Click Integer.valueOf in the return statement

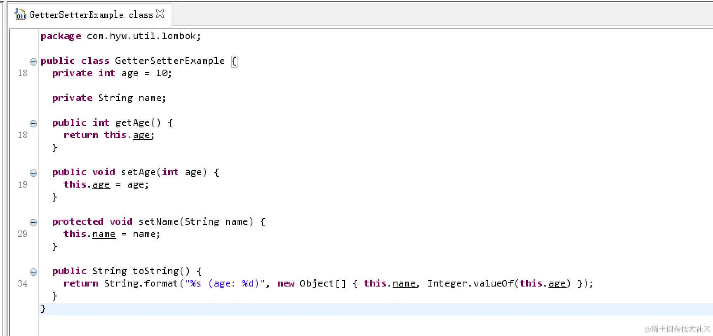470,284
